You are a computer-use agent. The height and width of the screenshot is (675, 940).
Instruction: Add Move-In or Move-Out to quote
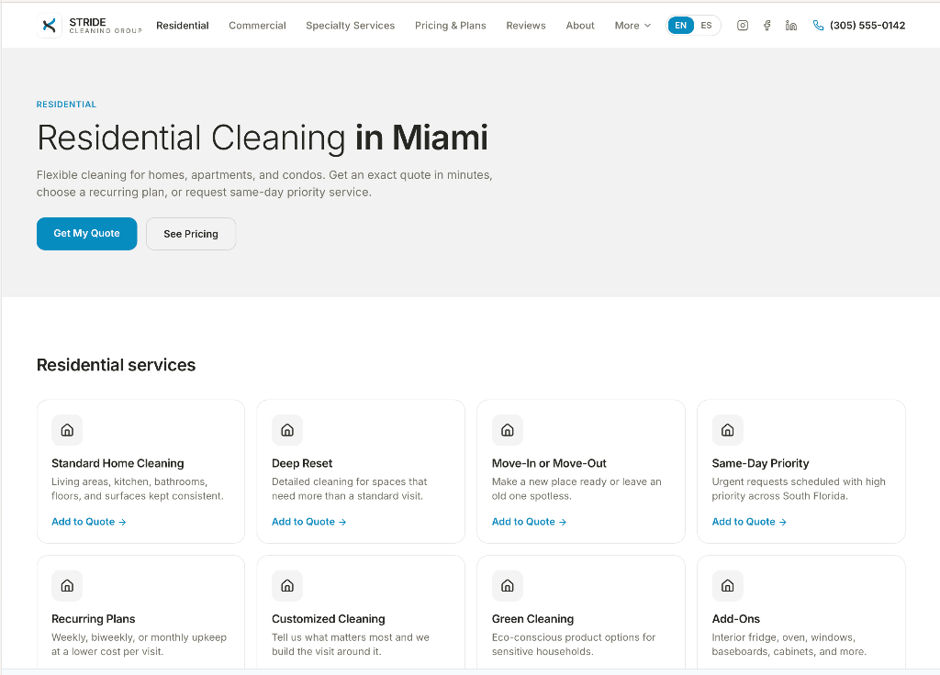click(x=529, y=522)
